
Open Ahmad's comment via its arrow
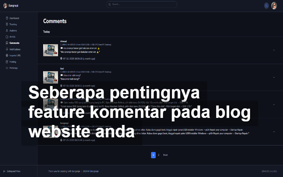tap(273, 50)
